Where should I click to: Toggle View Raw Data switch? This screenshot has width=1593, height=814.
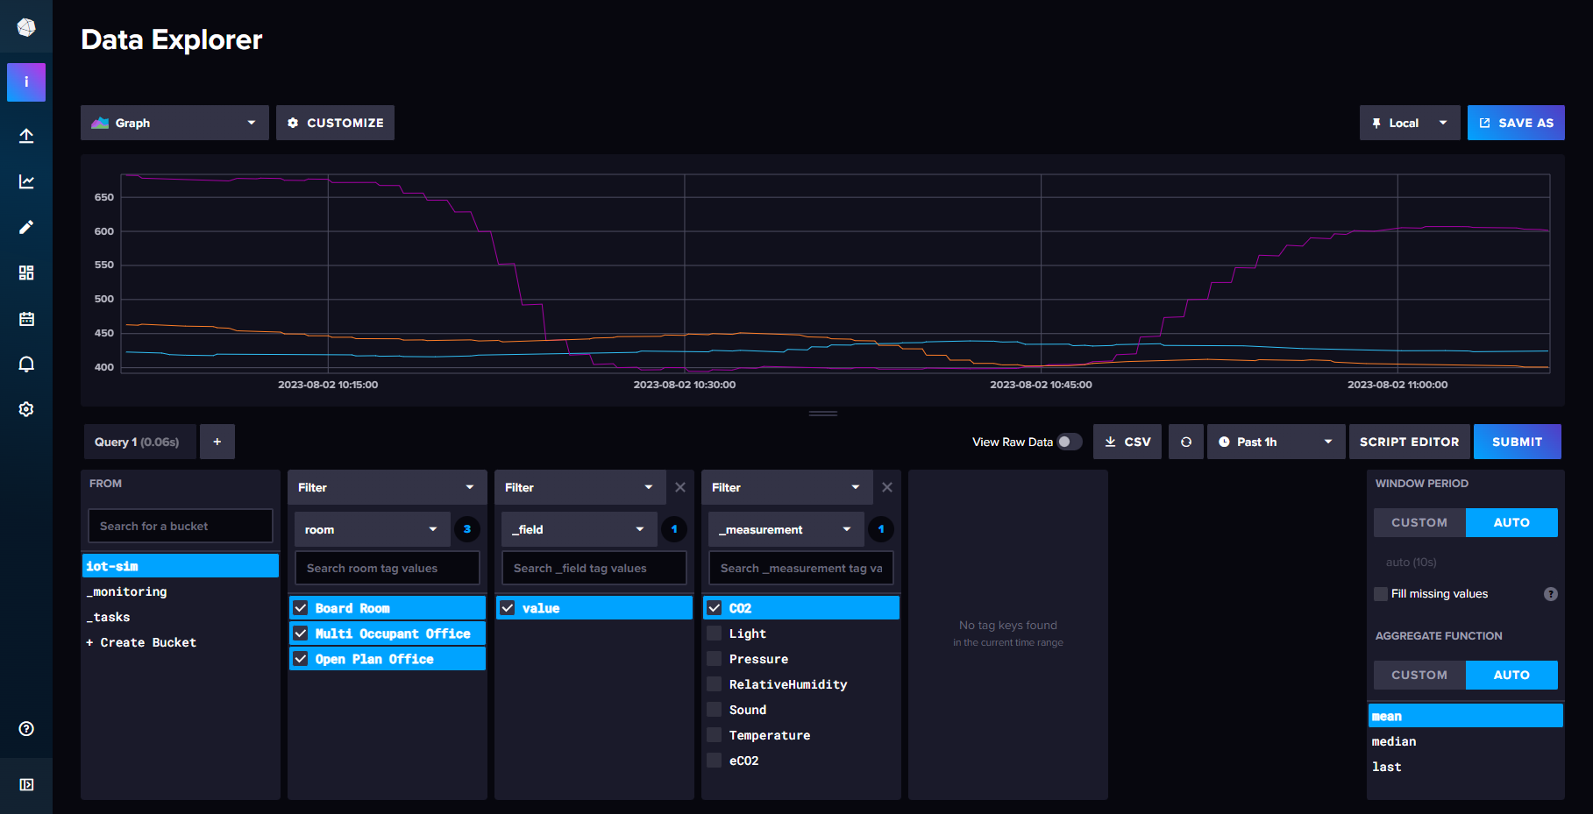point(1070,442)
